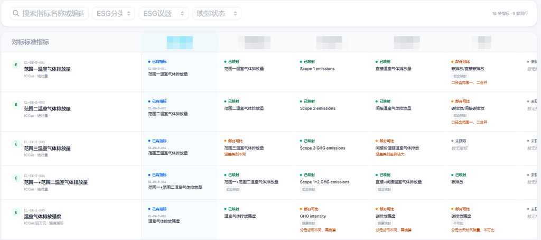This screenshot has height=240, width=541.
Task: Click 已有指标 status in 温室气体排放强度 row
Action: point(157,209)
